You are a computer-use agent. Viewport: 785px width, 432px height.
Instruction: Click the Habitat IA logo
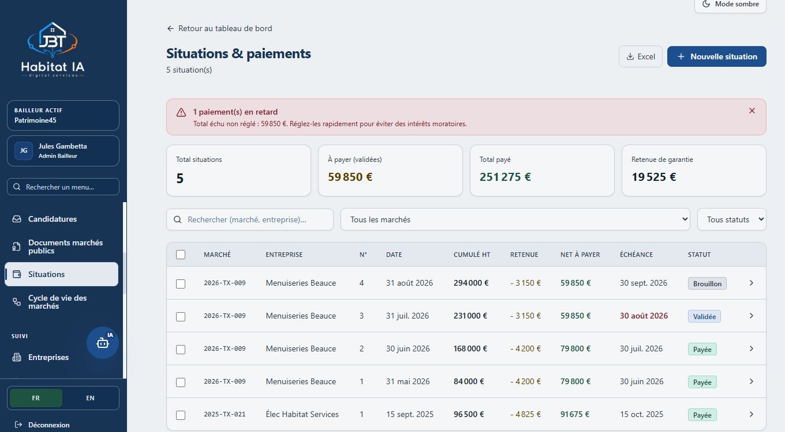click(x=53, y=50)
